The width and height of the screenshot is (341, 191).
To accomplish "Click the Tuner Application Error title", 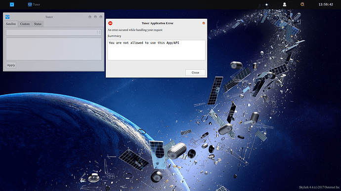I will pyautogui.click(x=158, y=23).
